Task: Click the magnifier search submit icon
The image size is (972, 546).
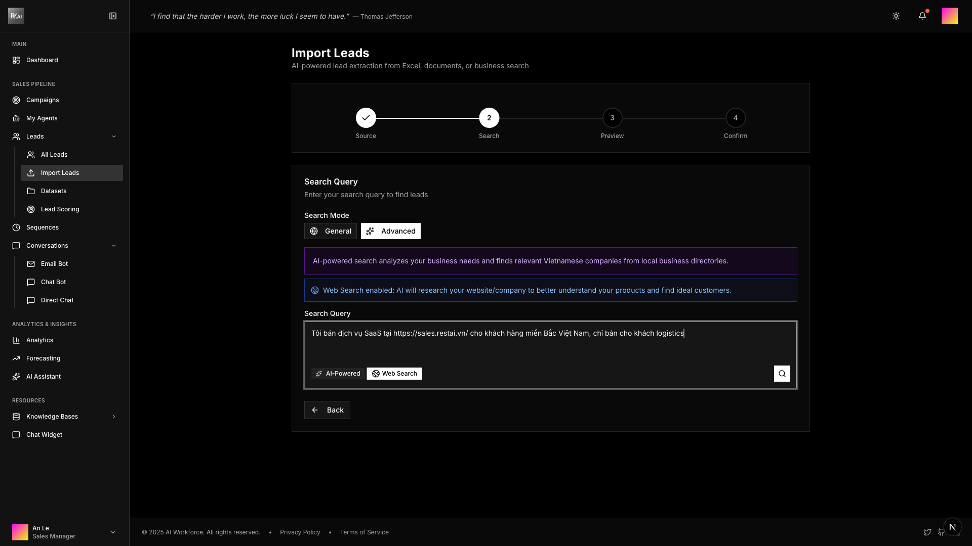Action: coord(782,374)
